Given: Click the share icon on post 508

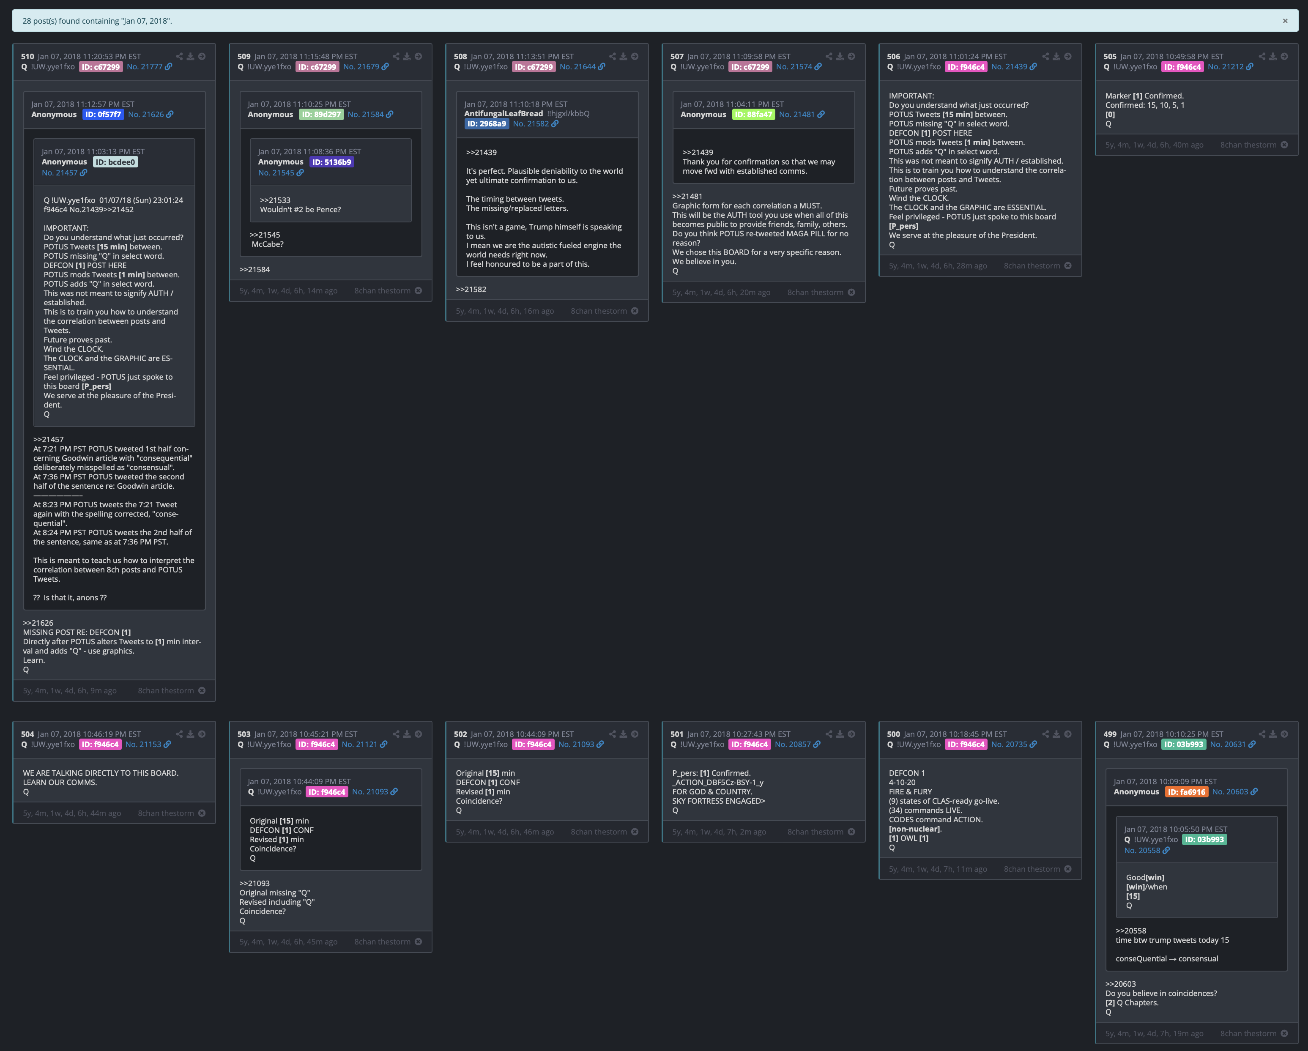Looking at the screenshot, I should (x=612, y=56).
